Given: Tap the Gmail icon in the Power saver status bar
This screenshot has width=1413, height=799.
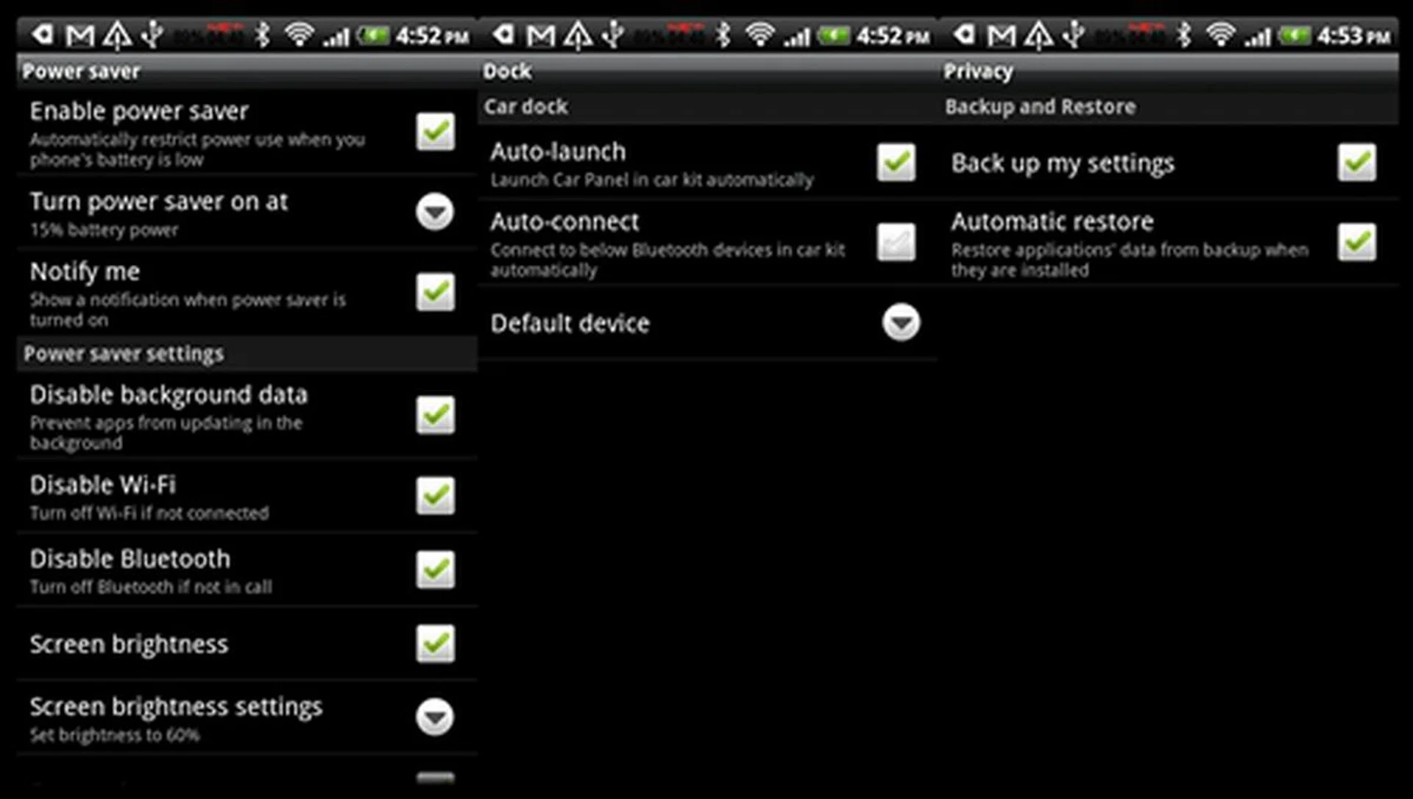Looking at the screenshot, I should [x=80, y=35].
